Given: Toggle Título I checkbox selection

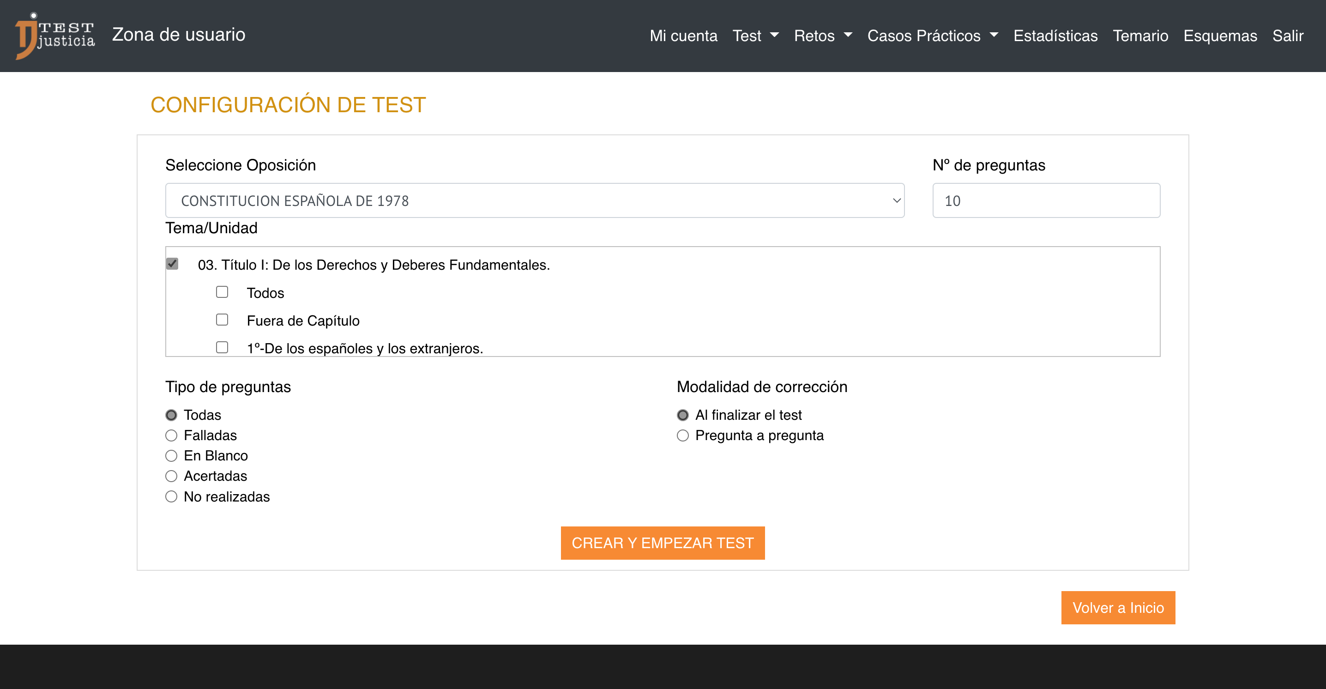Looking at the screenshot, I should coord(174,265).
